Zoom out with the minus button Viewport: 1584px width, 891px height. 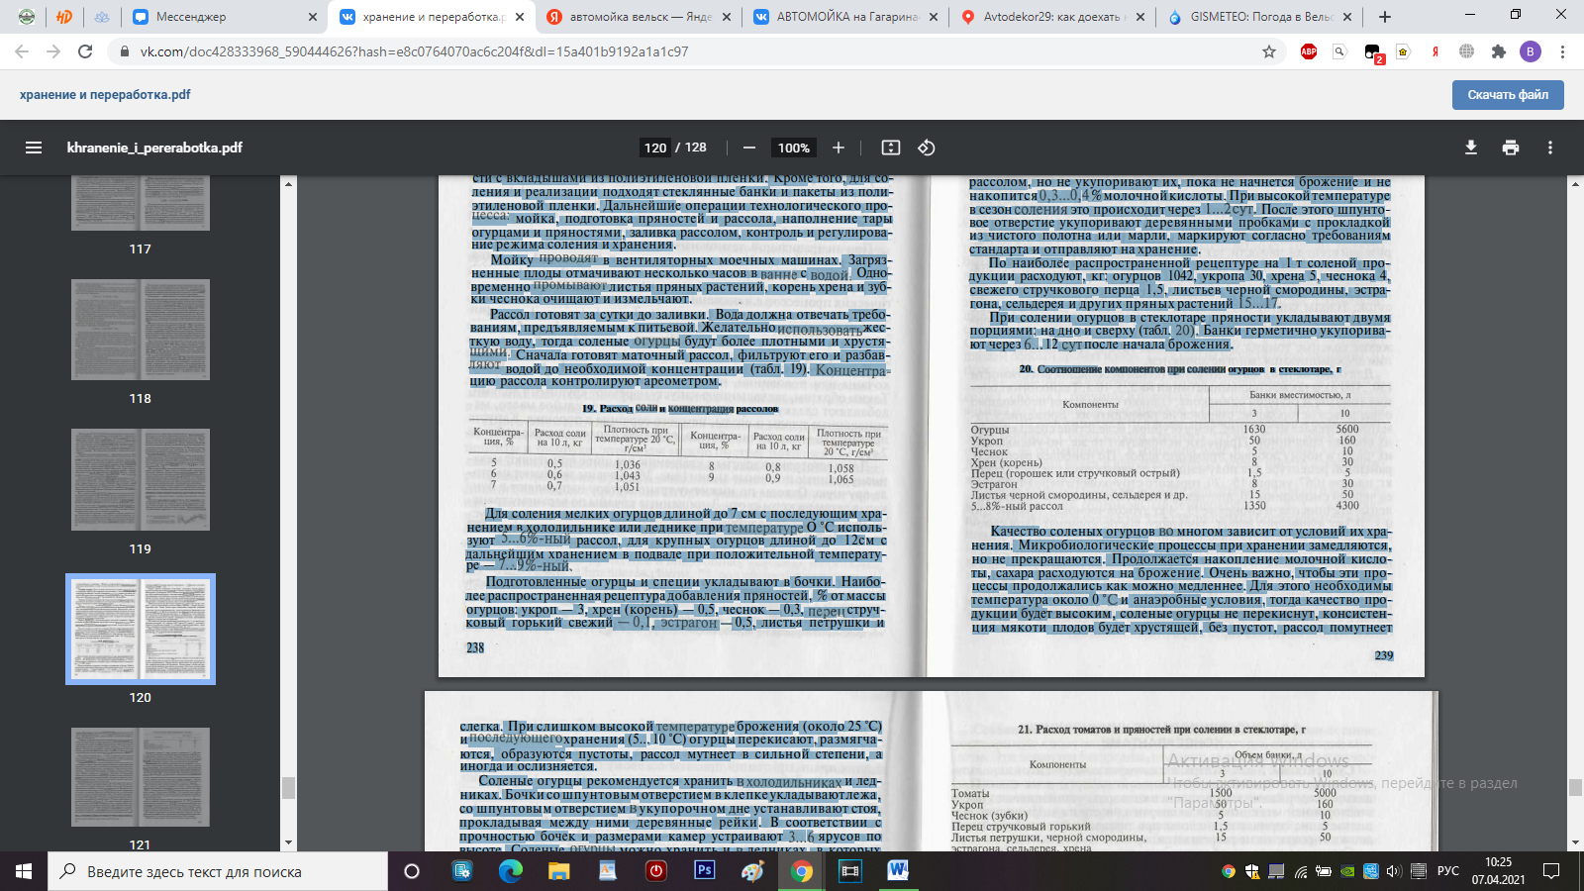(749, 148)
